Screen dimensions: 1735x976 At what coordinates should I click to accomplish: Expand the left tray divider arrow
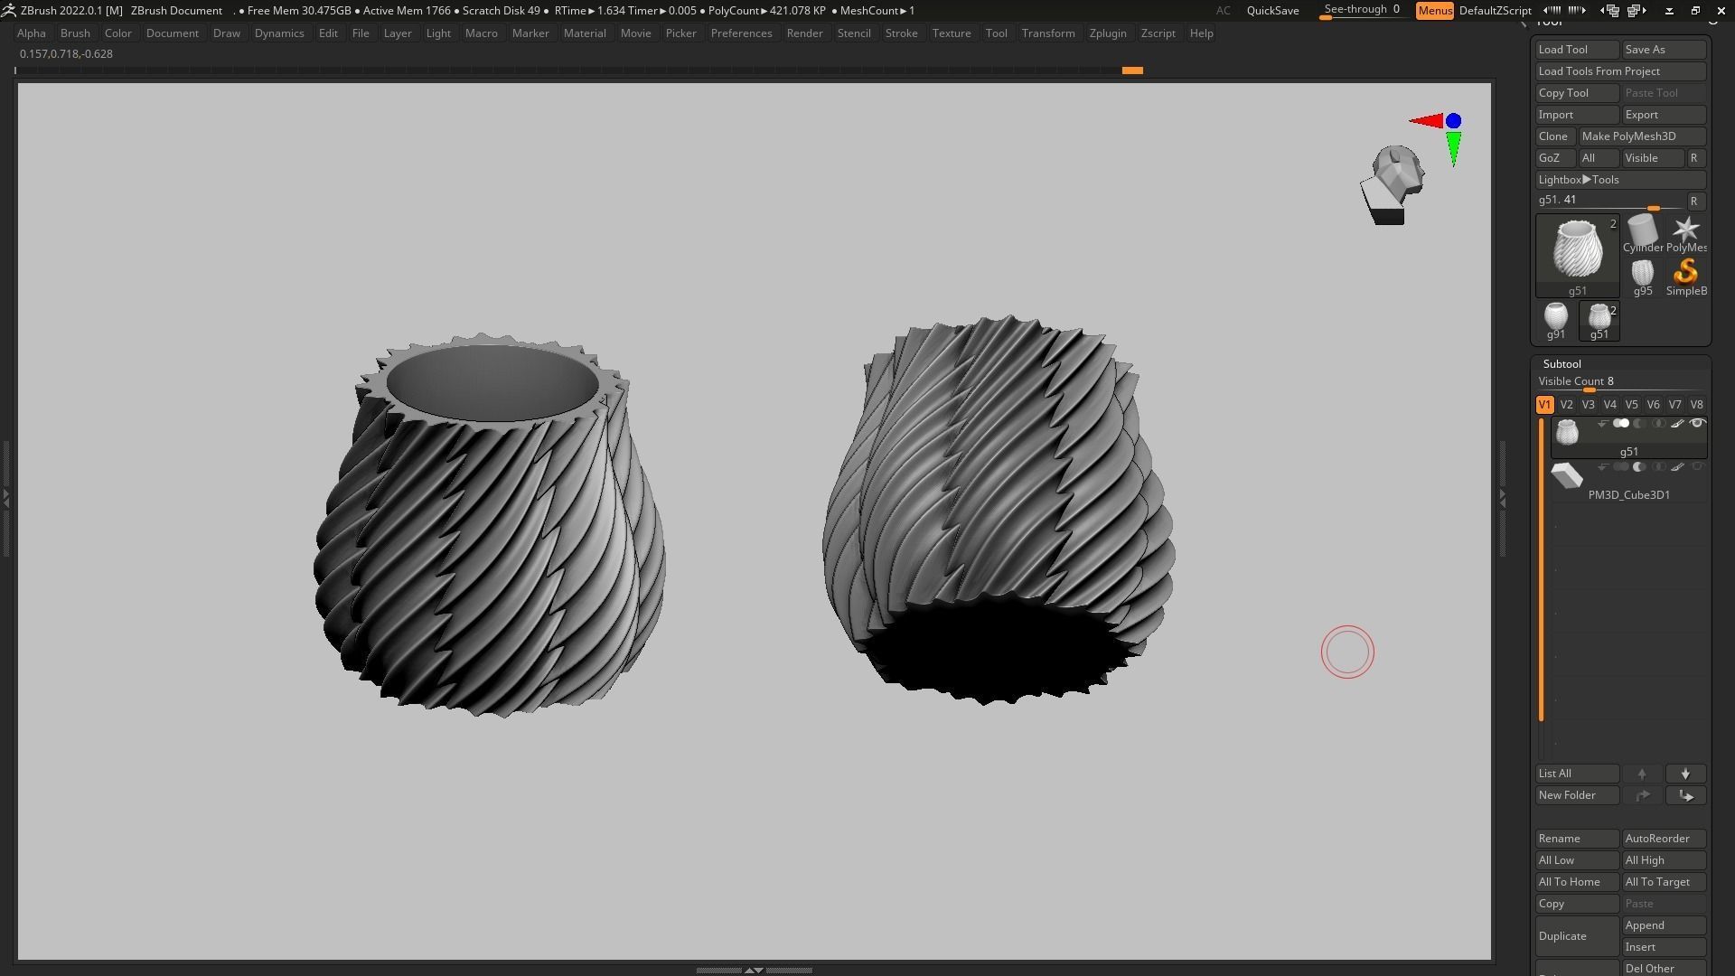5,498
